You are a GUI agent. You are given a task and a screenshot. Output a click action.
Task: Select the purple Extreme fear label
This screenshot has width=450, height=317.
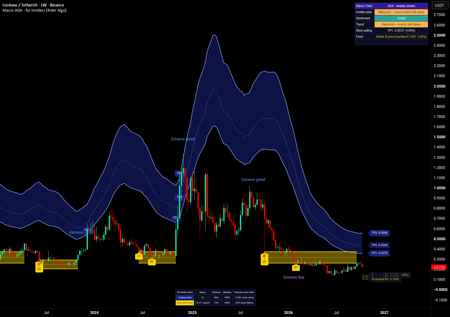point(294,277)
